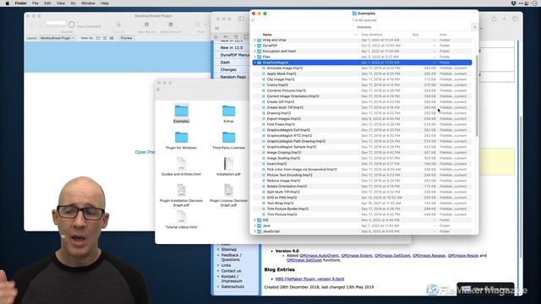The height and width of the screenshot is (304, 541).
Task: Expand the iOS folder
Action: pyautogui.click(x=255, y=220)
